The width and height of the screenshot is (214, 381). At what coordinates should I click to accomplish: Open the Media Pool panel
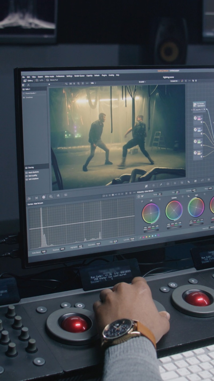tap(52, 80)
